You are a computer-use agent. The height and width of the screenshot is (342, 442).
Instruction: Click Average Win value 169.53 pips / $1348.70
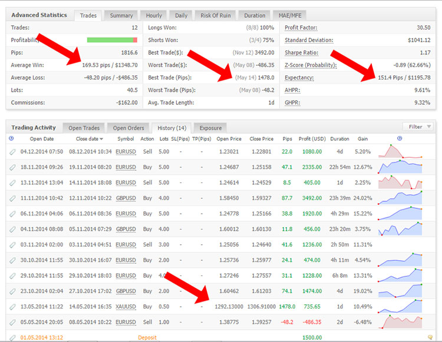click(110, 65)
